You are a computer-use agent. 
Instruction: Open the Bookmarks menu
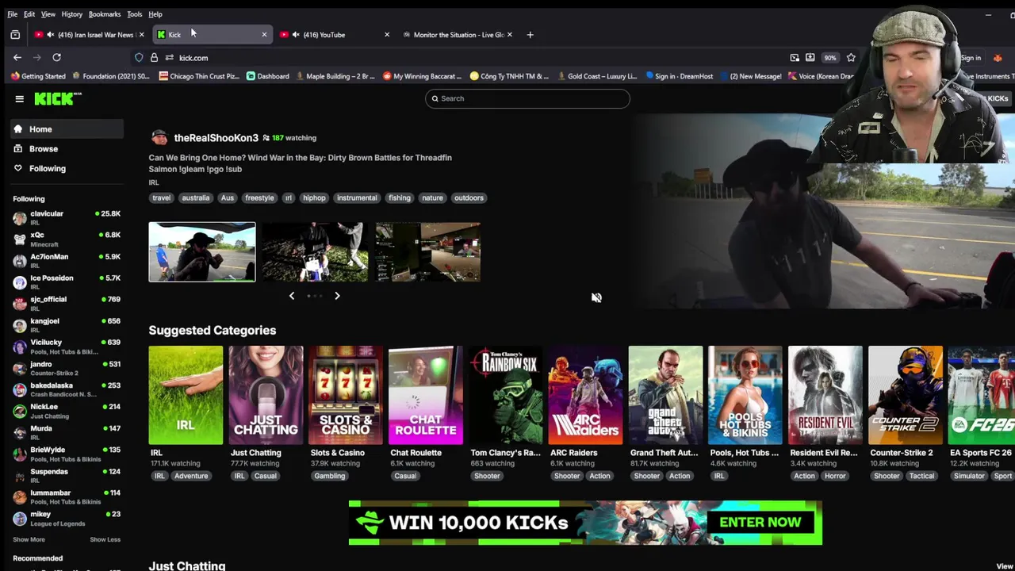pos(104,14)
